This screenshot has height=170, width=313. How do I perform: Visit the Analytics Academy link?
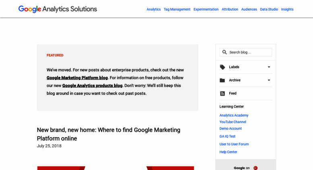coord(234,115)
